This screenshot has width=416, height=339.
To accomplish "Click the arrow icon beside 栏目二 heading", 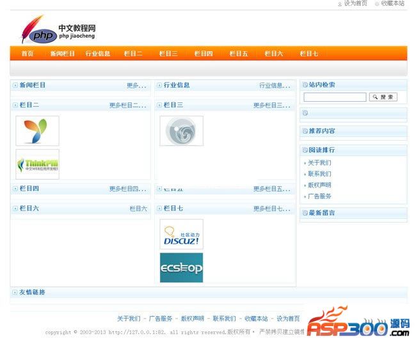I will (x=15, y=105).
